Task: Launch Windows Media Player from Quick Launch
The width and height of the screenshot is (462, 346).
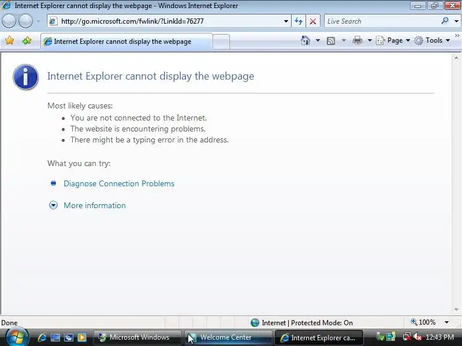Action: 82,337
